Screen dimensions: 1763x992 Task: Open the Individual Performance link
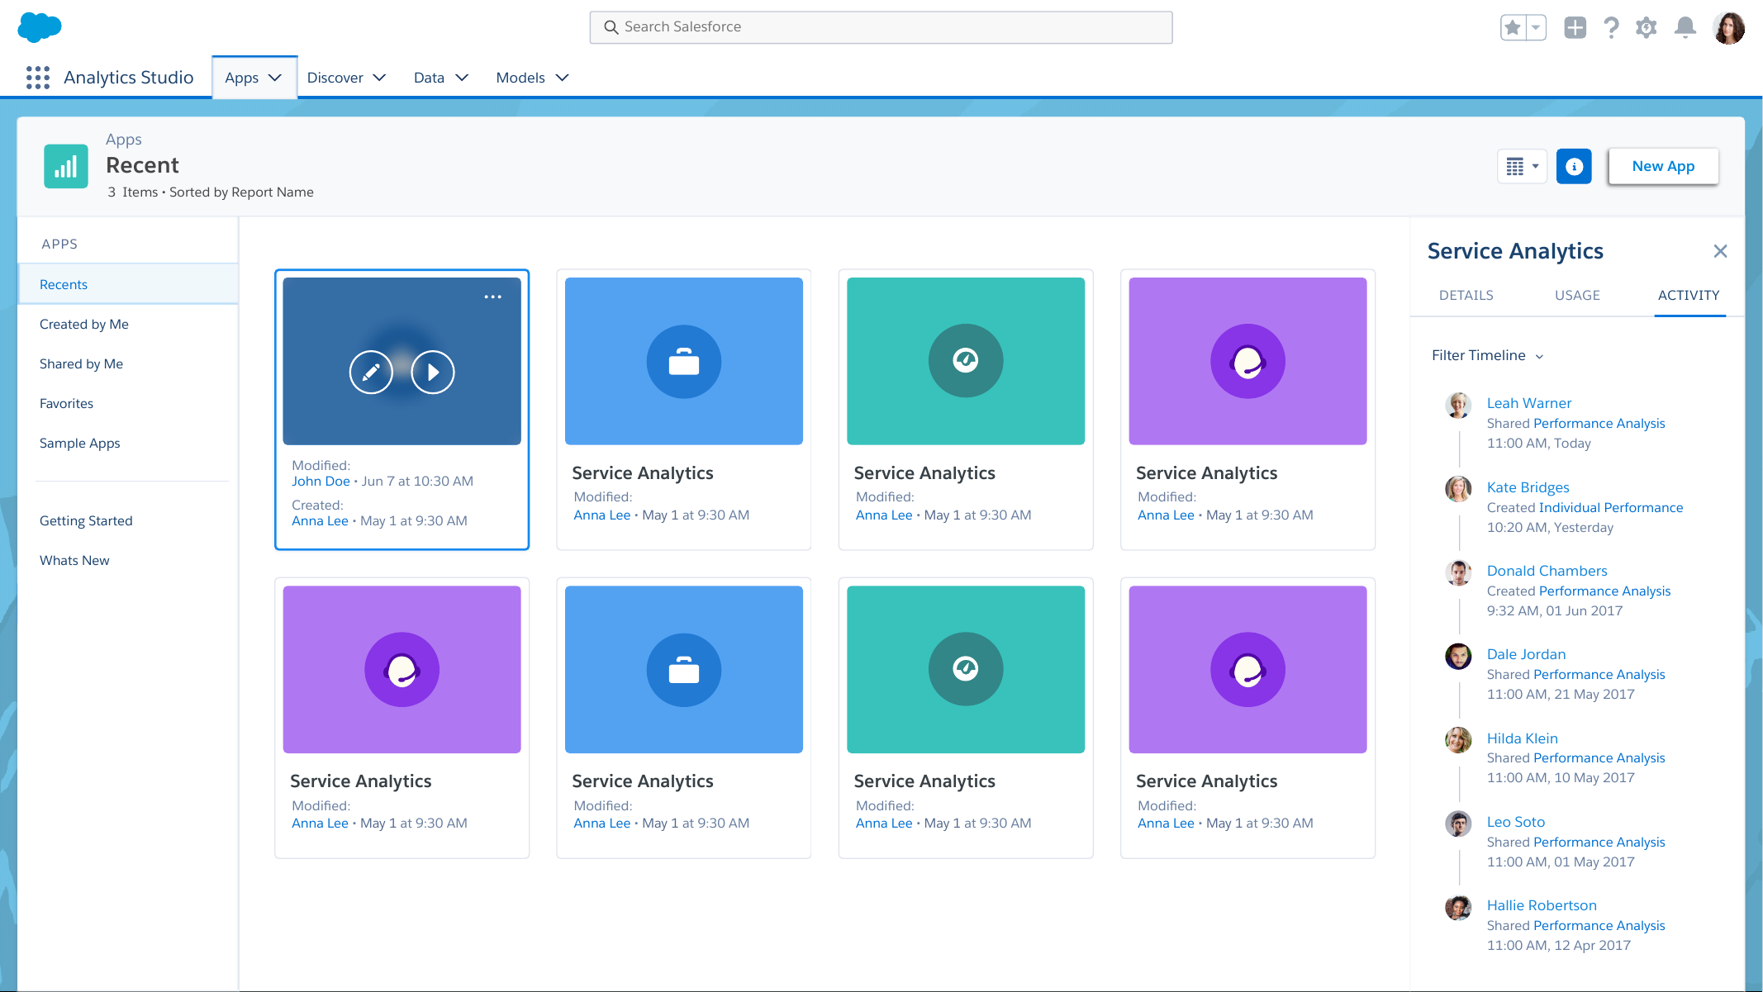click(1610, 507)
